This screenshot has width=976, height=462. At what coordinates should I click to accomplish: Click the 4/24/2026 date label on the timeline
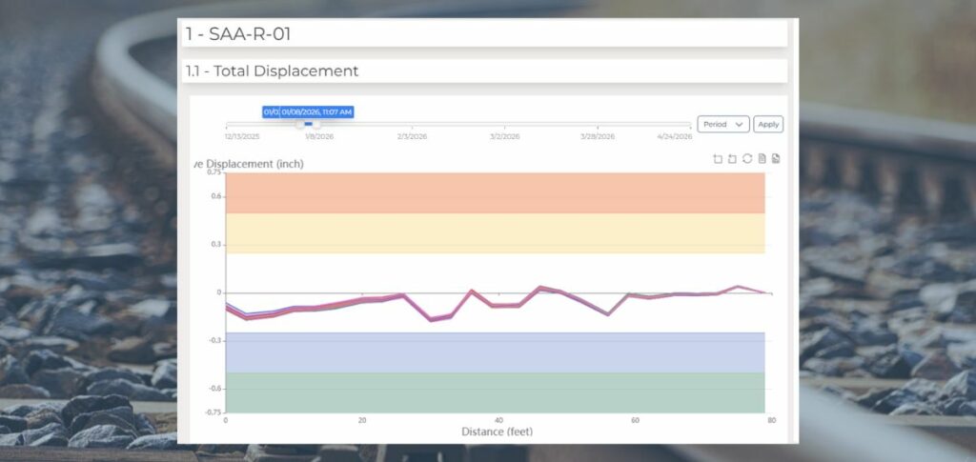[675, 137]
